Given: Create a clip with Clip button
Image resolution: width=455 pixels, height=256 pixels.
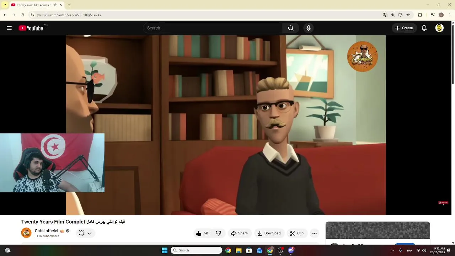Looking at the screenshot, I should 297,233.
